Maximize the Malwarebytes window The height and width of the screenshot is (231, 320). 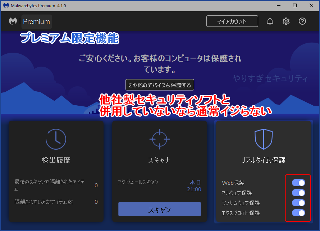click(x=295, y=5)
